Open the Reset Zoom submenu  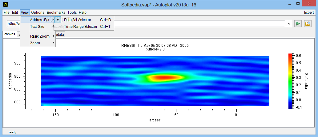(x=38, y=36)
